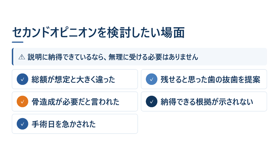Click the text 総額が想定と大きく違った
The width and height of the screenshot is (279, 157).
point(73,79)
